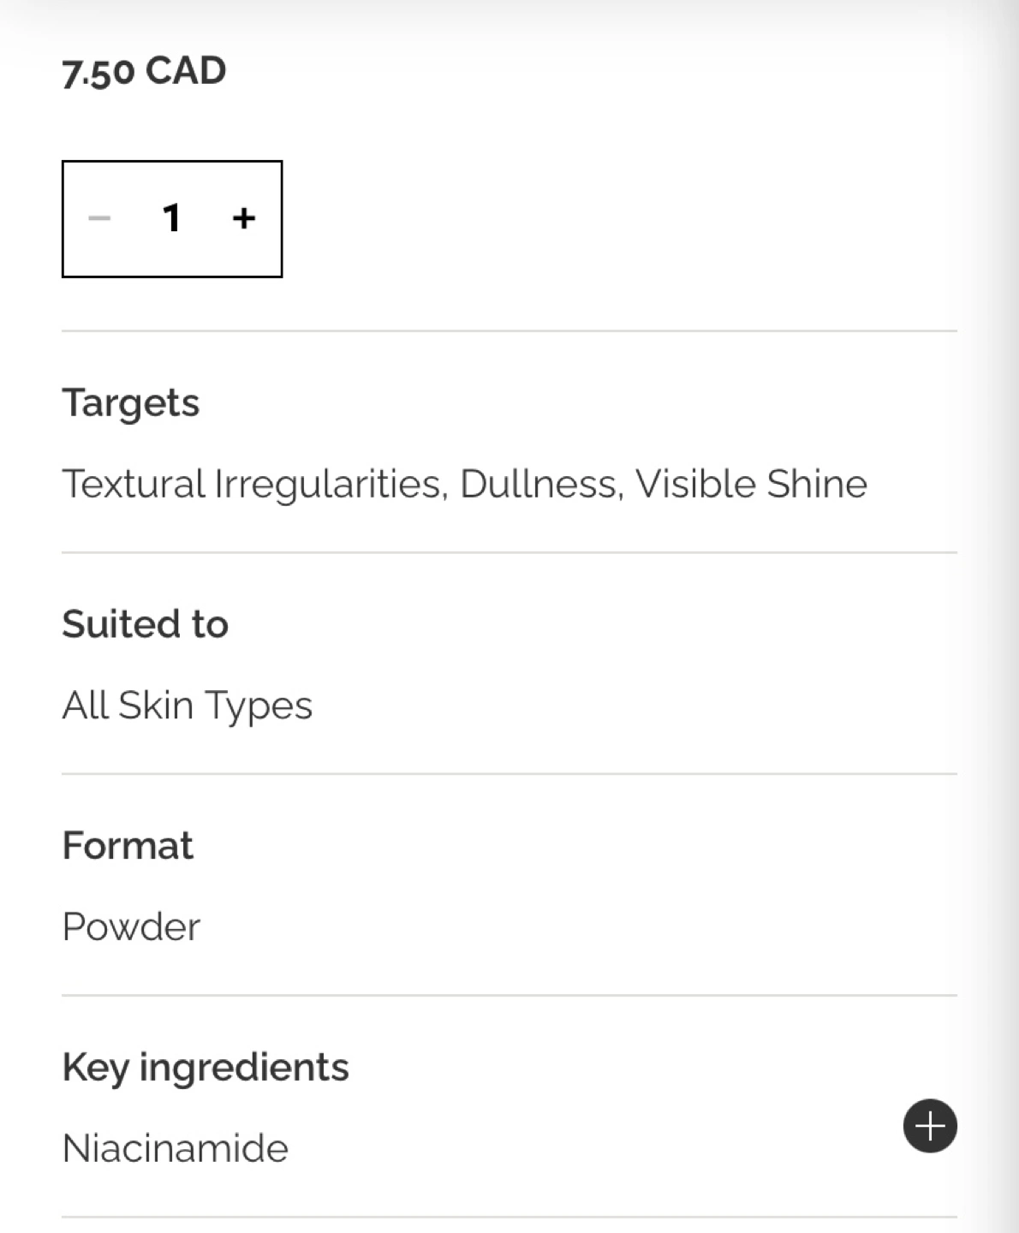Click the Key ingredients heading
The width and height of the screenshot is (1019, 1233).
tap(206, 1067)
